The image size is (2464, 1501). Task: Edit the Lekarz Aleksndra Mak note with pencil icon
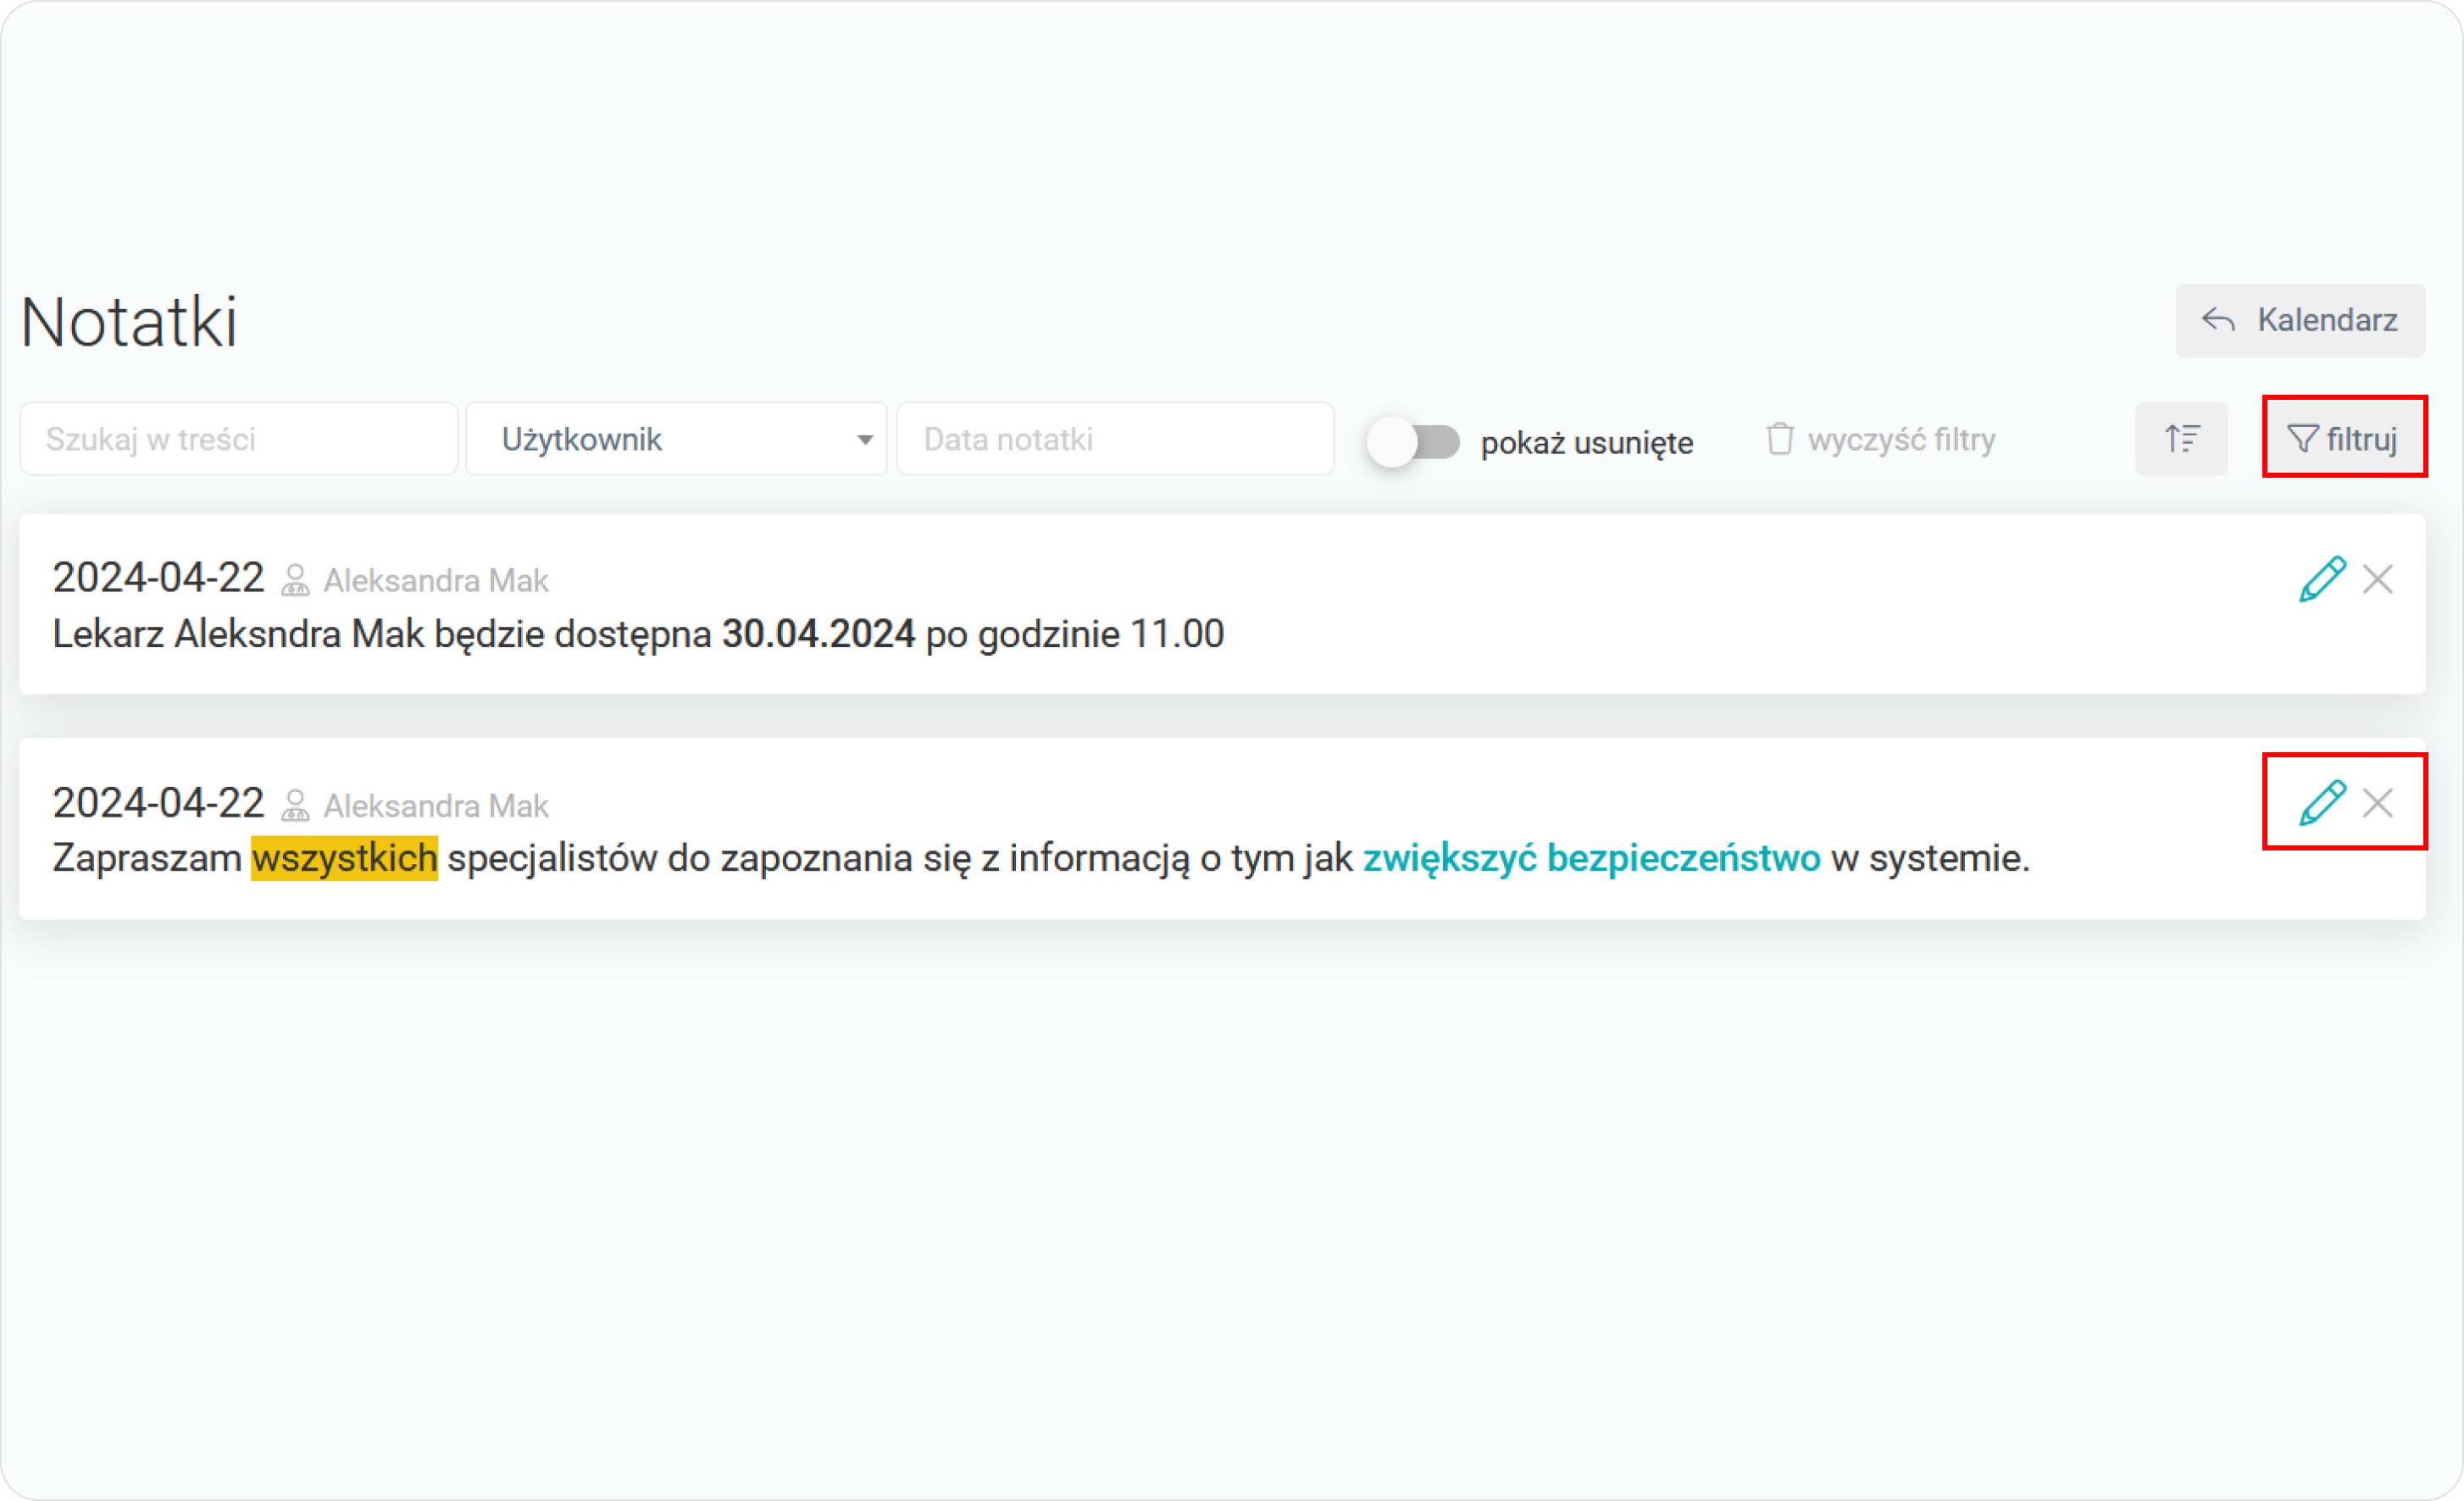pos(2321,579)
